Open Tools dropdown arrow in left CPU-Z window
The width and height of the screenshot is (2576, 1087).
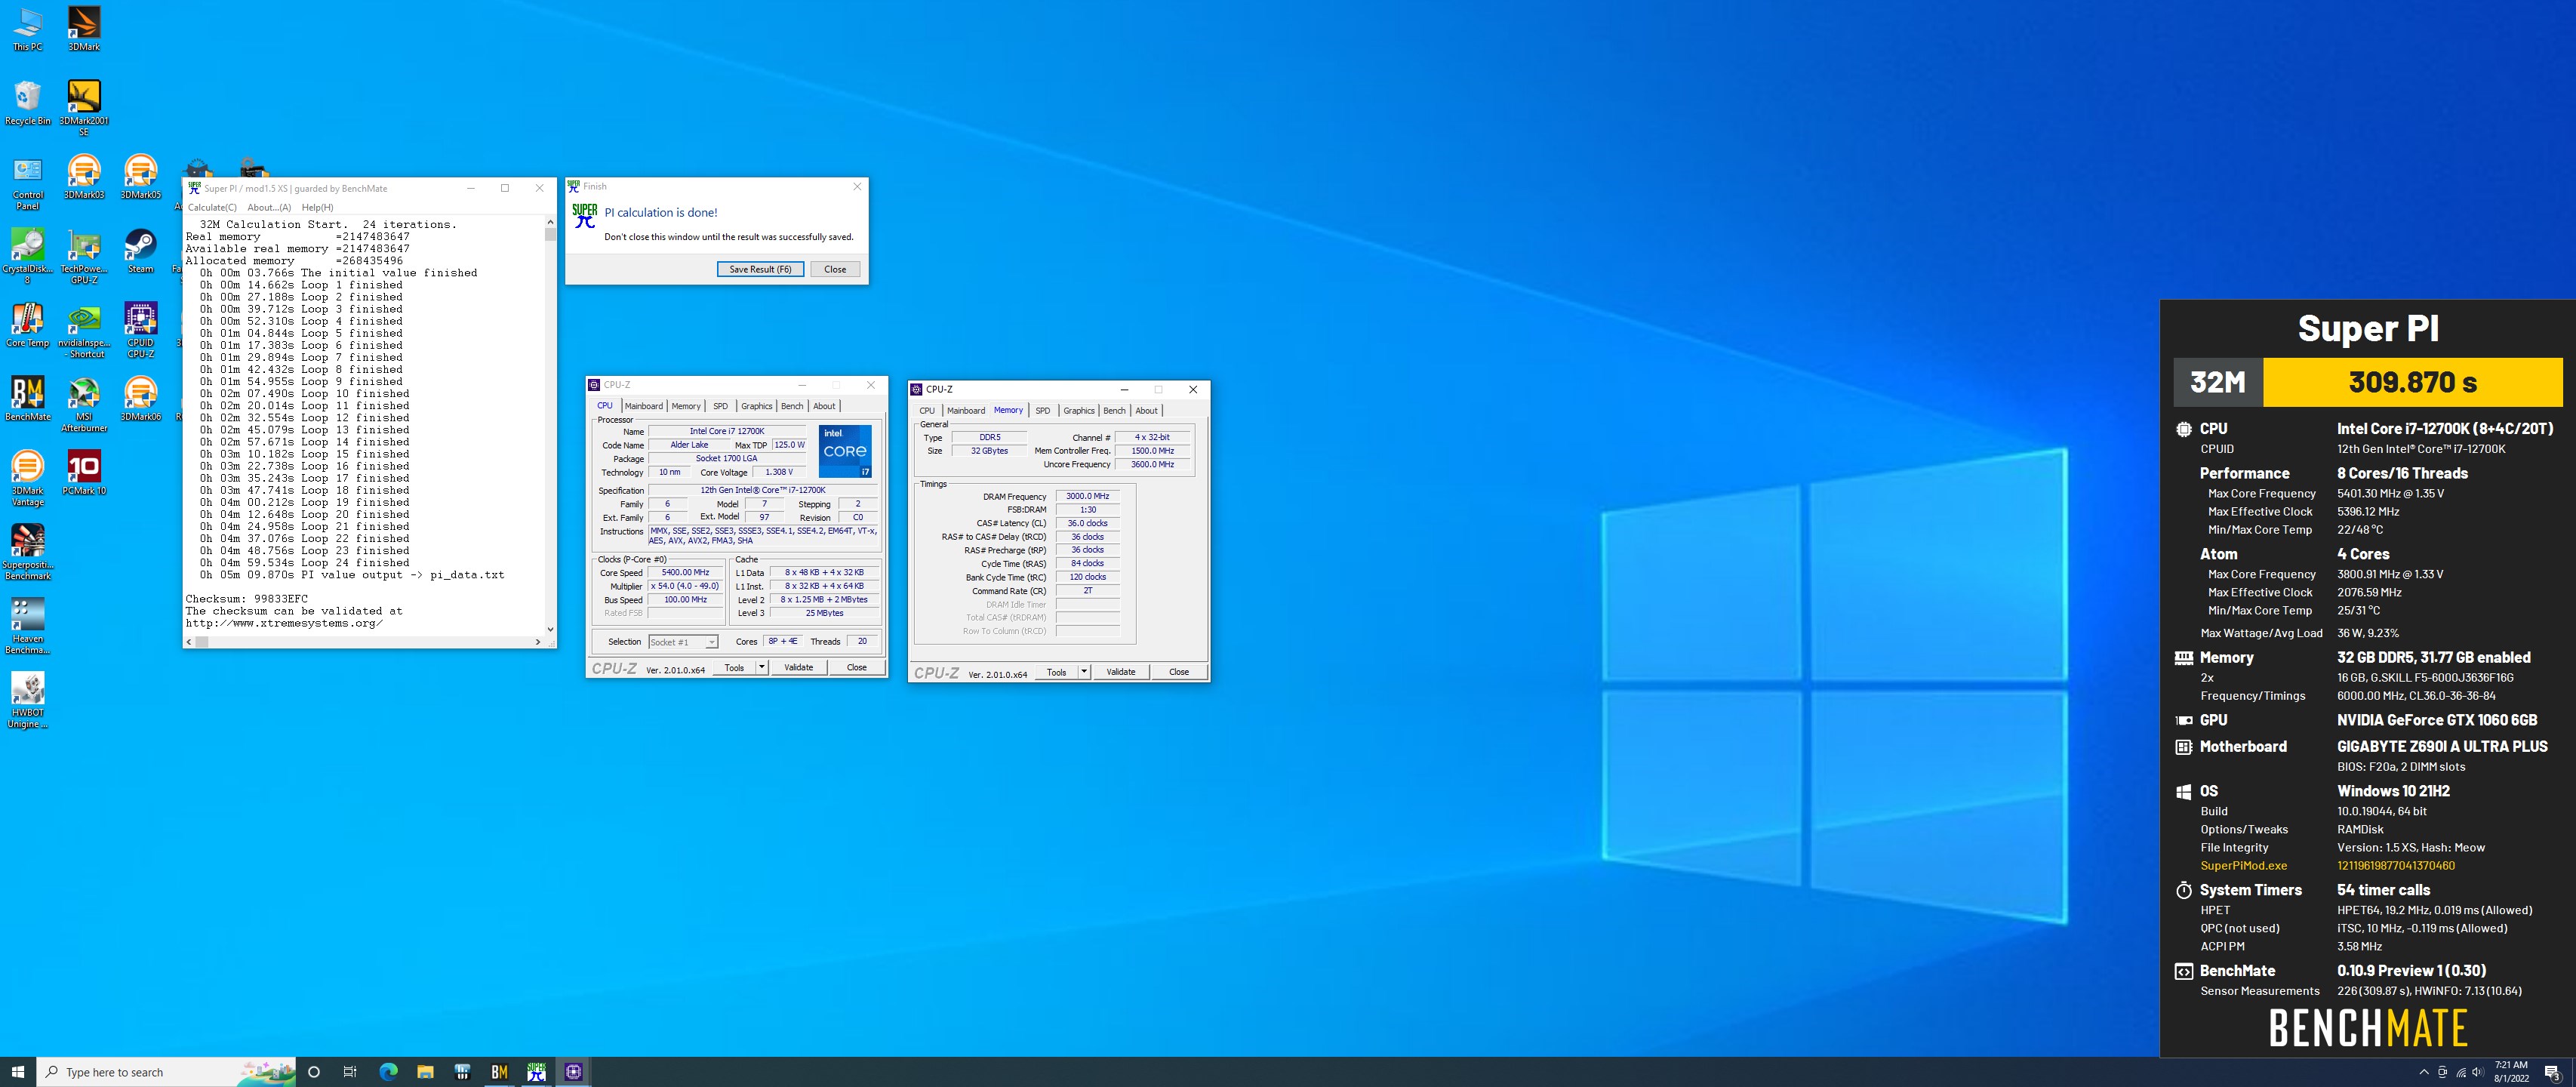coord(762,667)
